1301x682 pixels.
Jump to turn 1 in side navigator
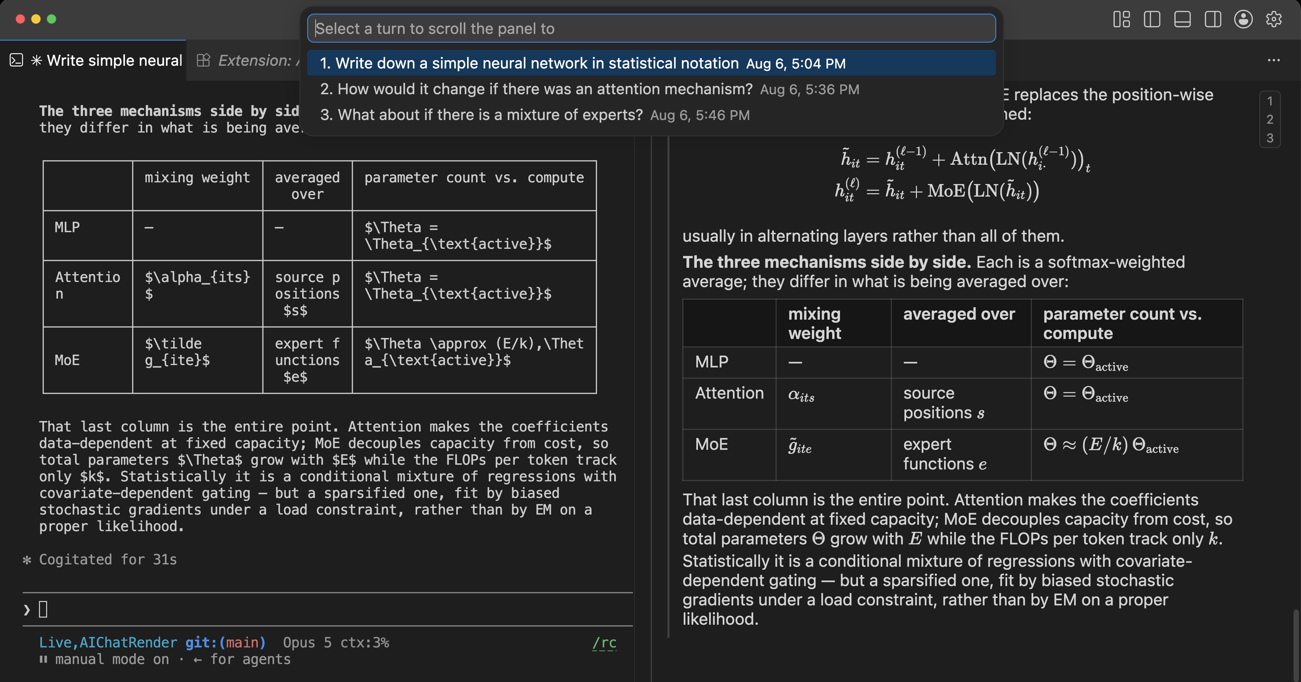1270,101
